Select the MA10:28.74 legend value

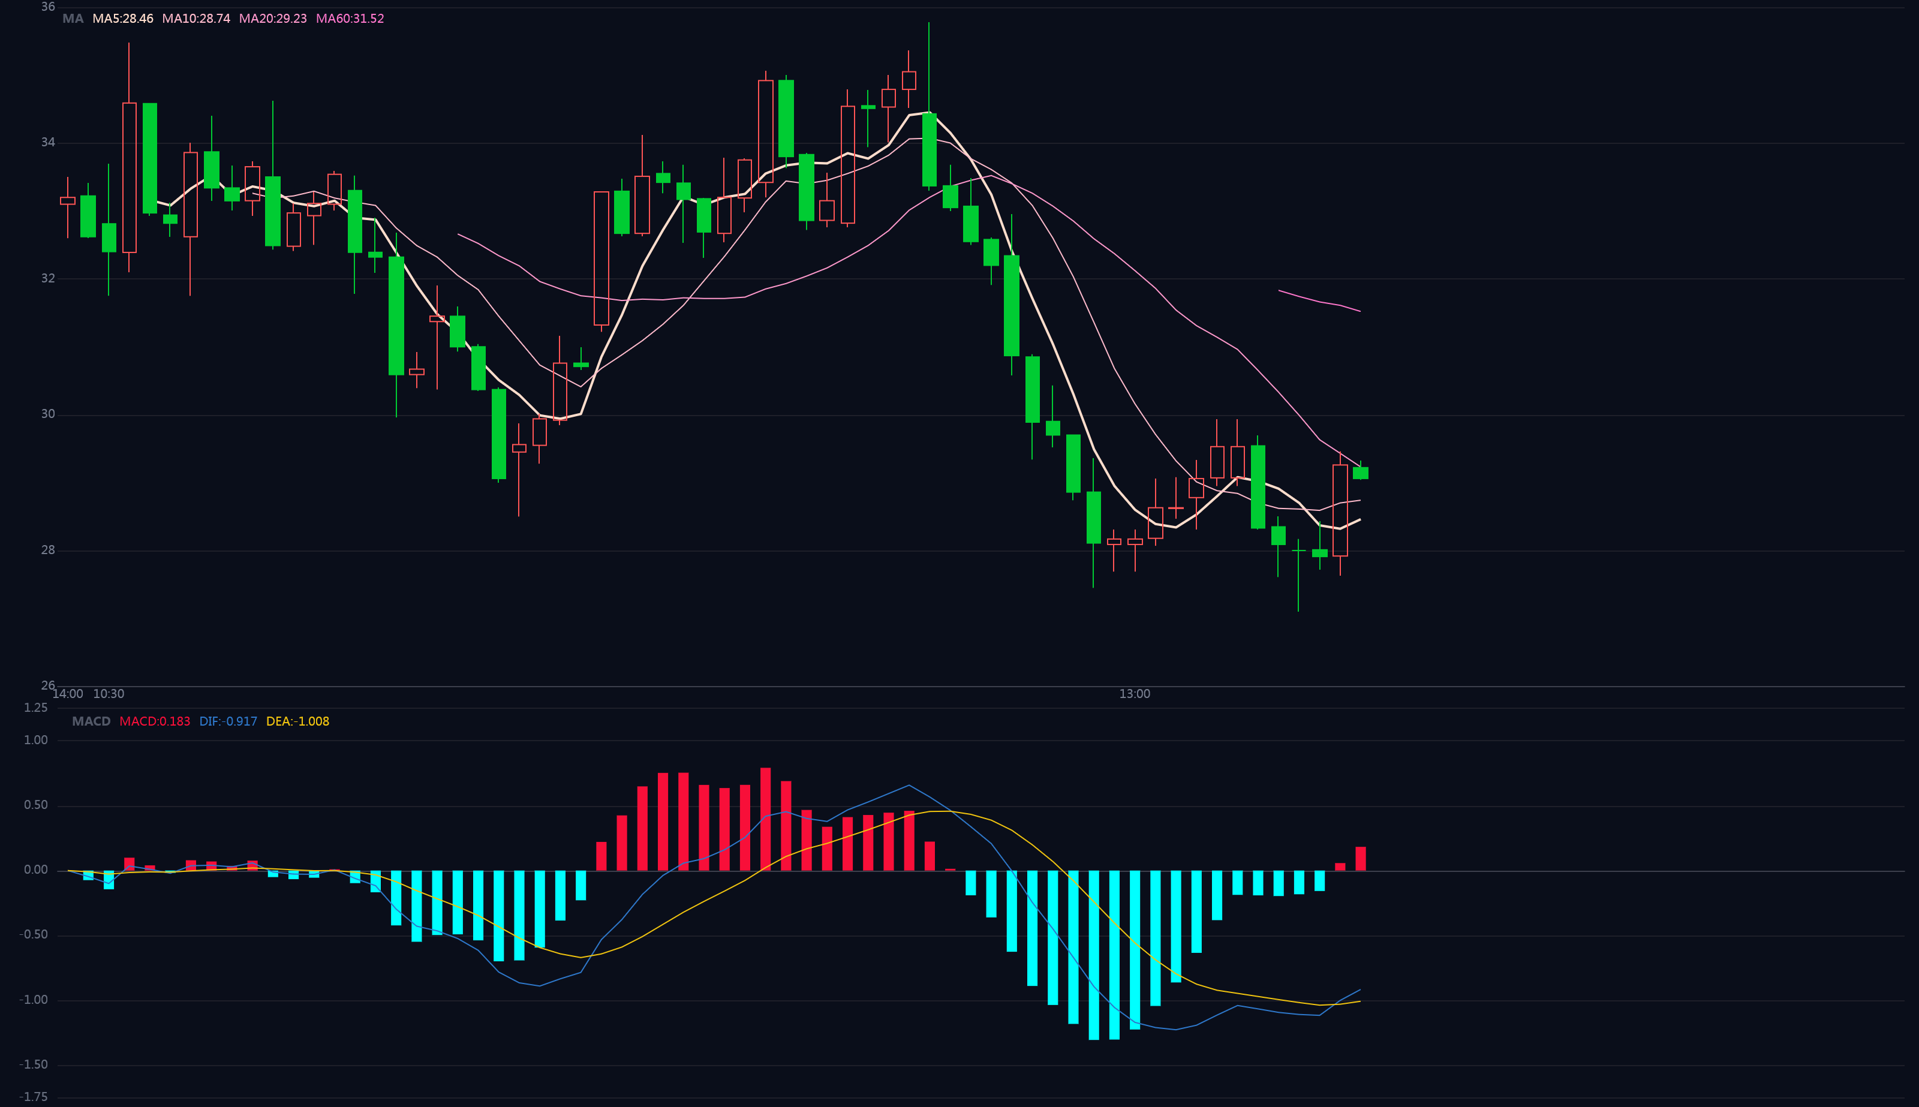pos(196,18)
